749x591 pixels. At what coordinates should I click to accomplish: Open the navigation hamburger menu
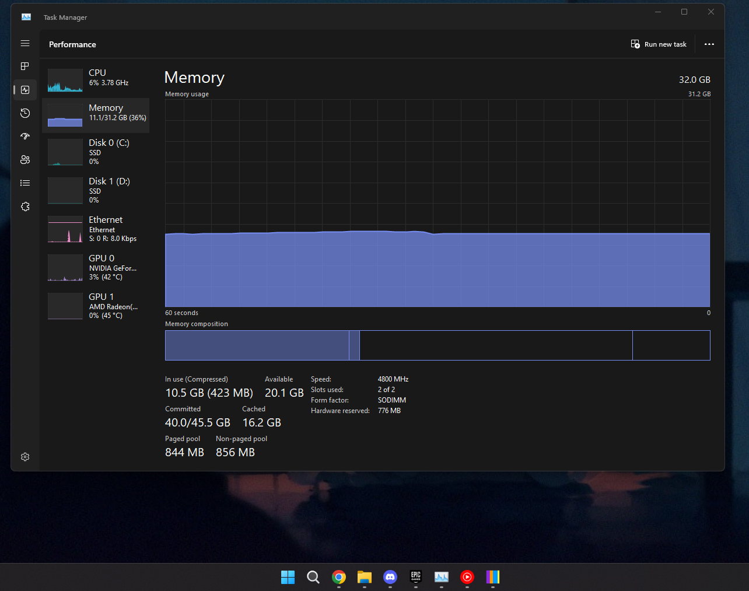coord(25,43)
